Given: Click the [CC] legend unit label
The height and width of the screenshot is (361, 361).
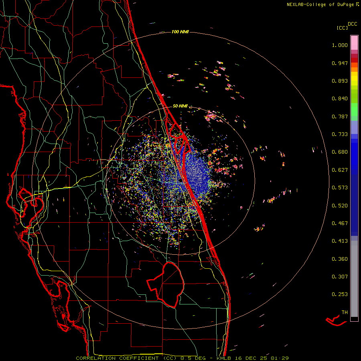Looking at the screenshot, I should [x=342, y=28].
